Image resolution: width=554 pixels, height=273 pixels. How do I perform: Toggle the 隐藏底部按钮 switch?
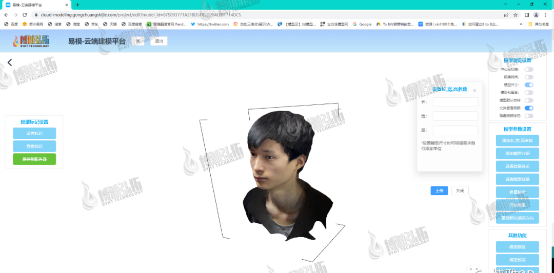(x=528, y=116)
